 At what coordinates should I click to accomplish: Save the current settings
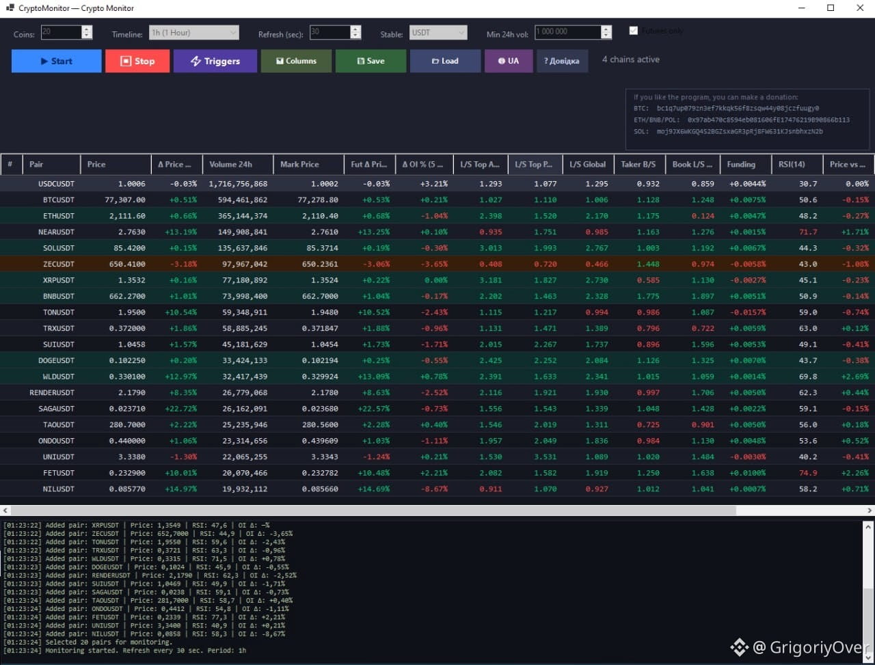(371, 61)
